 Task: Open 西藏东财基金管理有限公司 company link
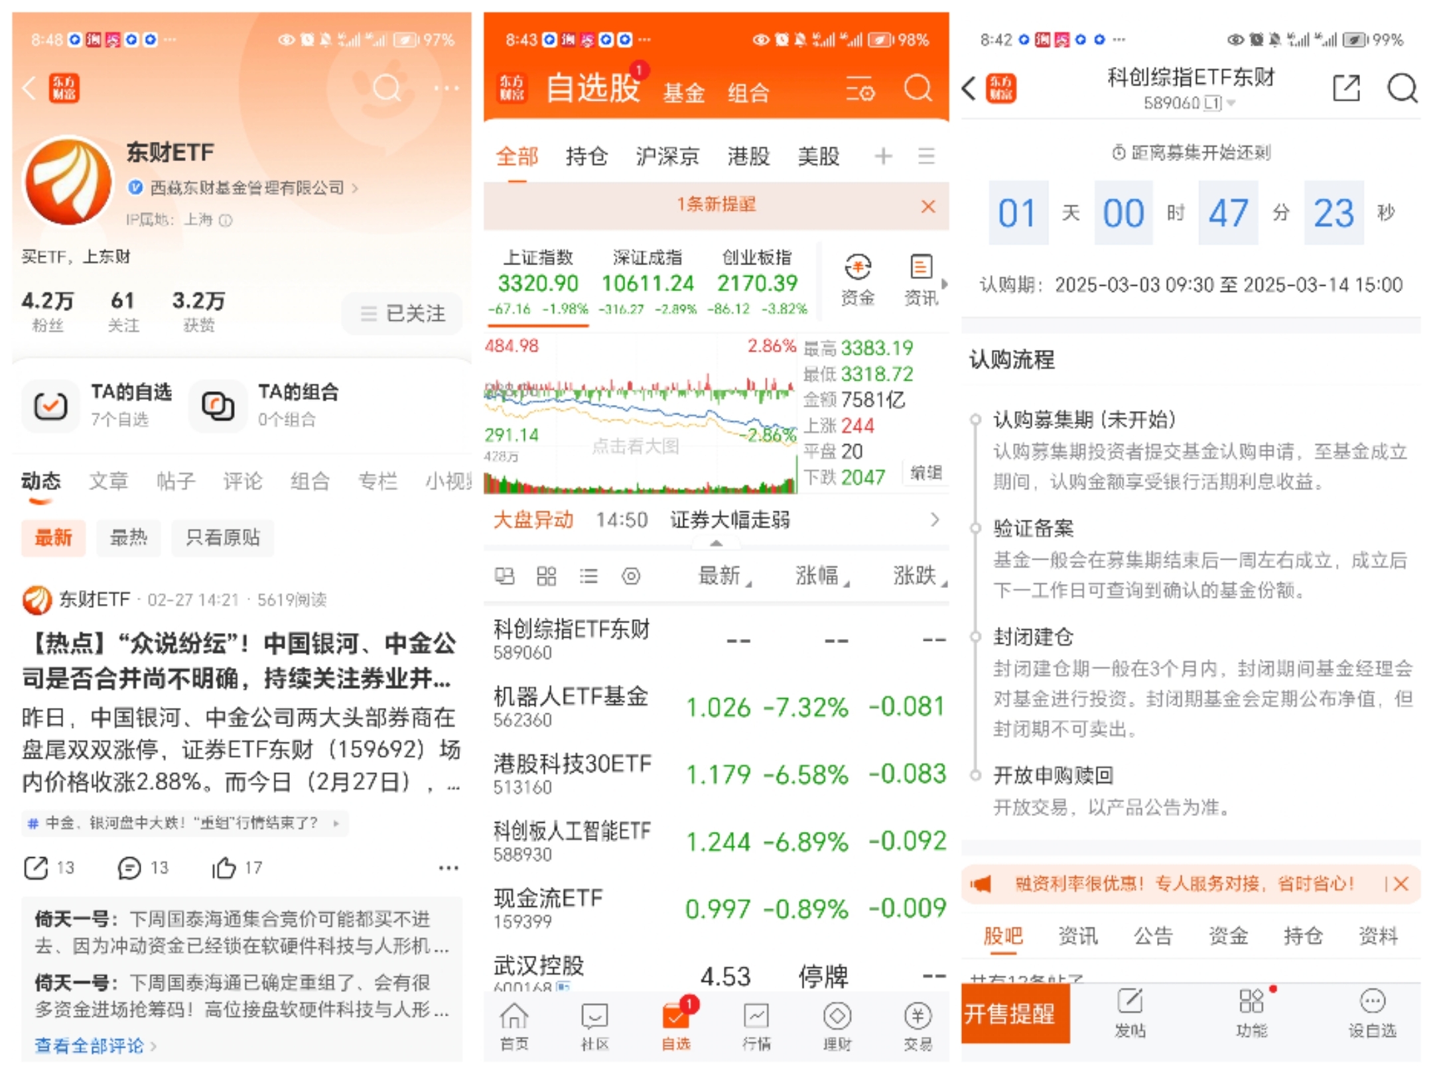click(x=247, y=188)
